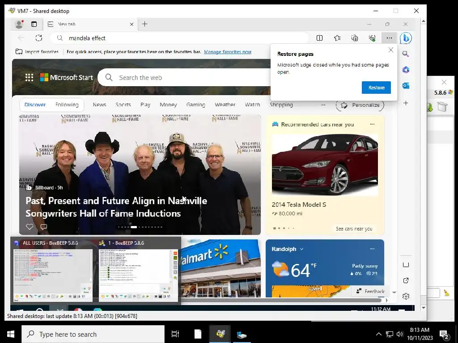Open the notification center icon
458x343 pixels.
pyautogui.click(x=444, y=335)
